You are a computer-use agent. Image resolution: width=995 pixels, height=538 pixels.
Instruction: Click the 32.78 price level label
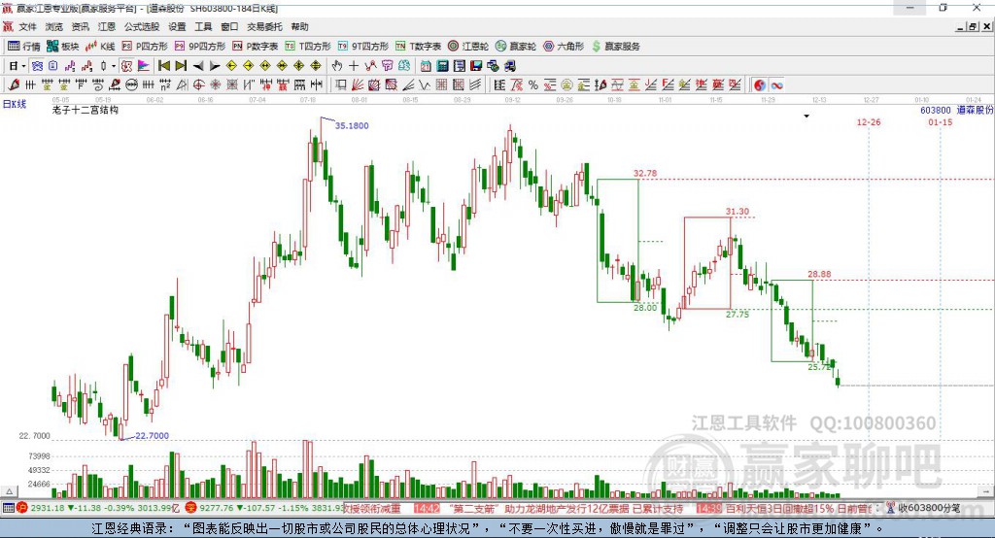pos(645,173)
